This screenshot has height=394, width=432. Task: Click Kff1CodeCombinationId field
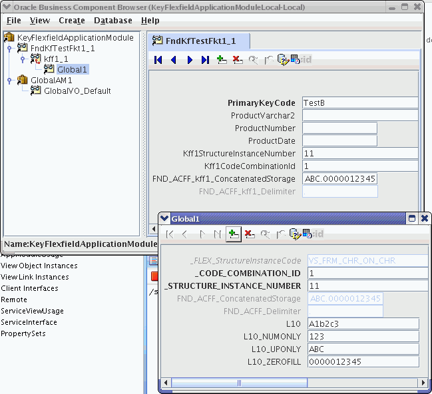pos(360,166)
